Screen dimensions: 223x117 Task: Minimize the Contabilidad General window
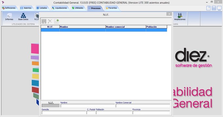pyautogui.click(x=207, y=2)
